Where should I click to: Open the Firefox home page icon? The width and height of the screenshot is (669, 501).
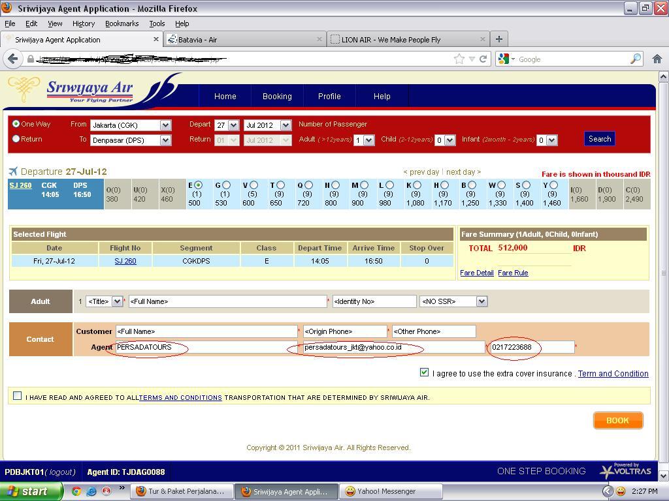657,59
